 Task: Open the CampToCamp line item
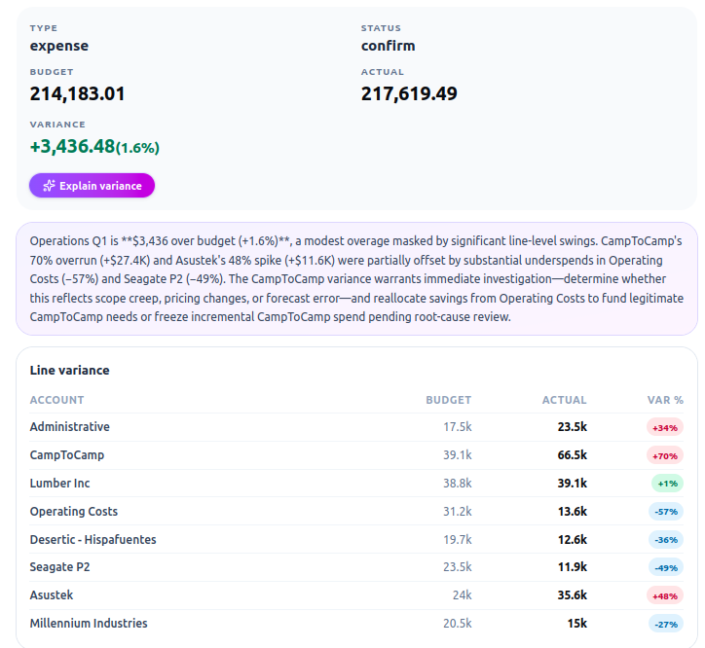tap(356, 455)
